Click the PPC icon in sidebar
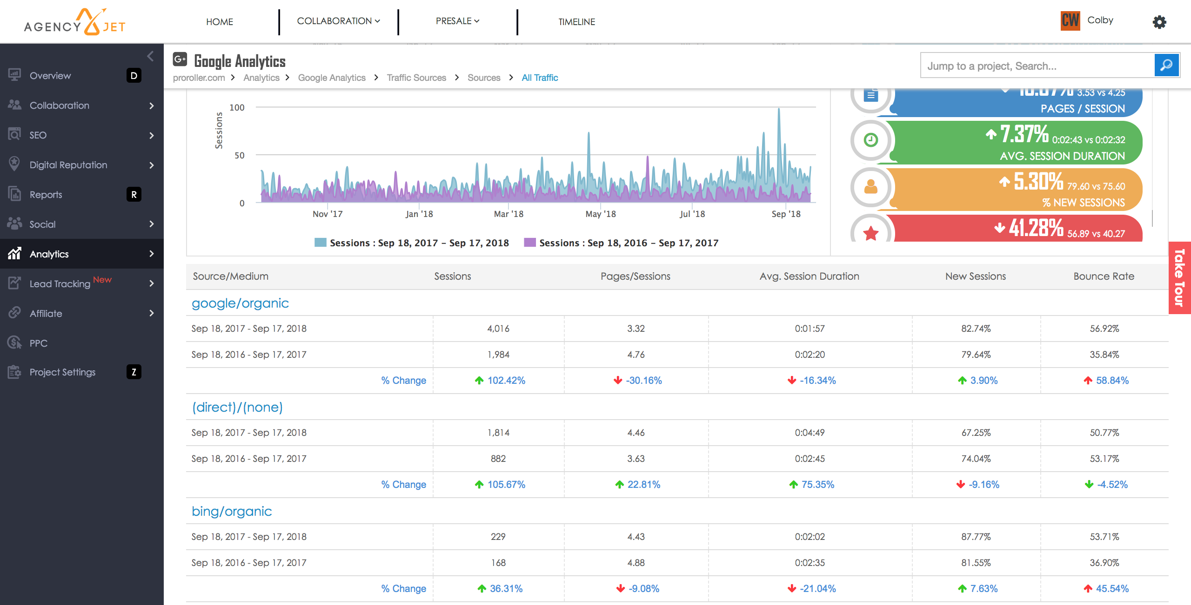The image size is (1191, 605). pos(14,343)
